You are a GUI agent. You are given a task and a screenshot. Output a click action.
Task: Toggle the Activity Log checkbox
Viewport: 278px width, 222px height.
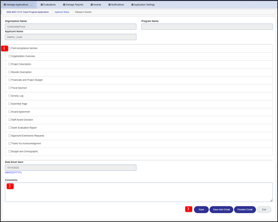point(9,96)
